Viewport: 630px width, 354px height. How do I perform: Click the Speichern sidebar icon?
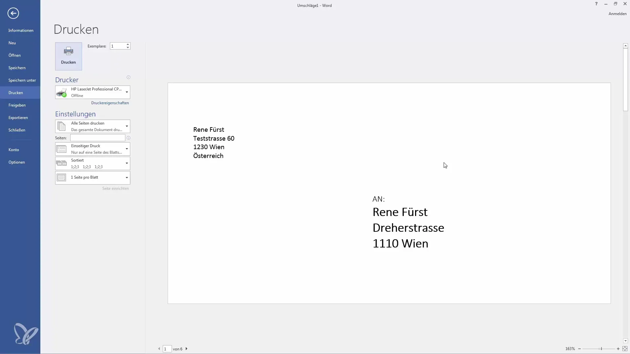(x=16, y=68)
